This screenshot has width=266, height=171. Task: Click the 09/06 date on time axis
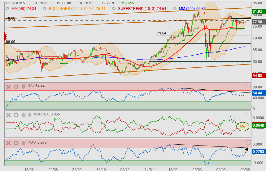(x=245, y=169)
